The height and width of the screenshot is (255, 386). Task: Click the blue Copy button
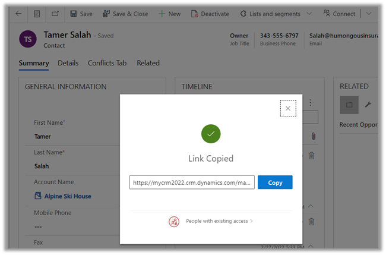point(275,182)
